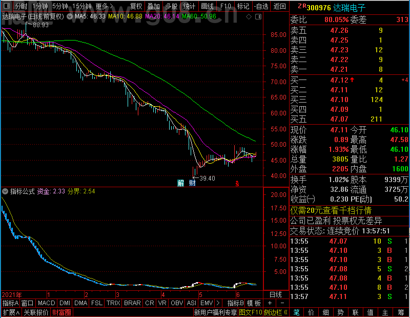Switch the indicator to BRAR
The width and height of the screenshot is (410, 318).
click(x=132, y=303)
